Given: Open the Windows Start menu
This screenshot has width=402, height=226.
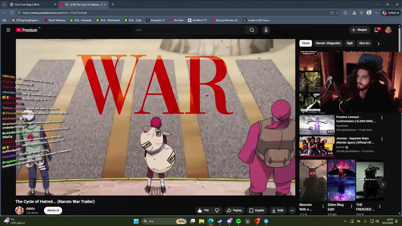Looking at the screenshot, I should (136, 221).
